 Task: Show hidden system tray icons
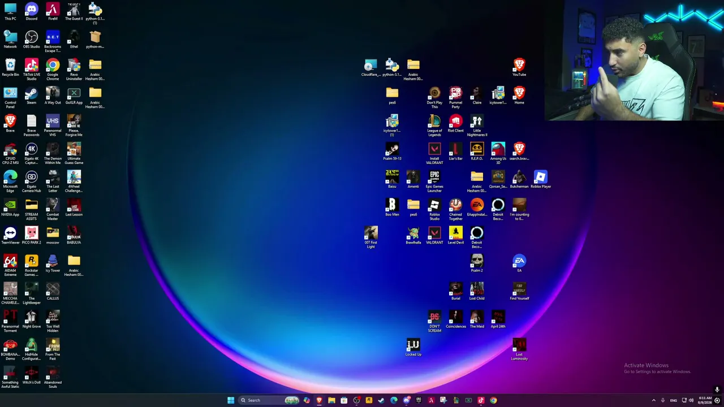click(x=654, y=400)
